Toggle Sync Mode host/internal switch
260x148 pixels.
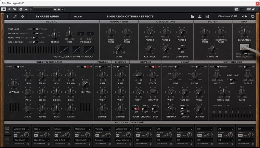click(35, 29)
